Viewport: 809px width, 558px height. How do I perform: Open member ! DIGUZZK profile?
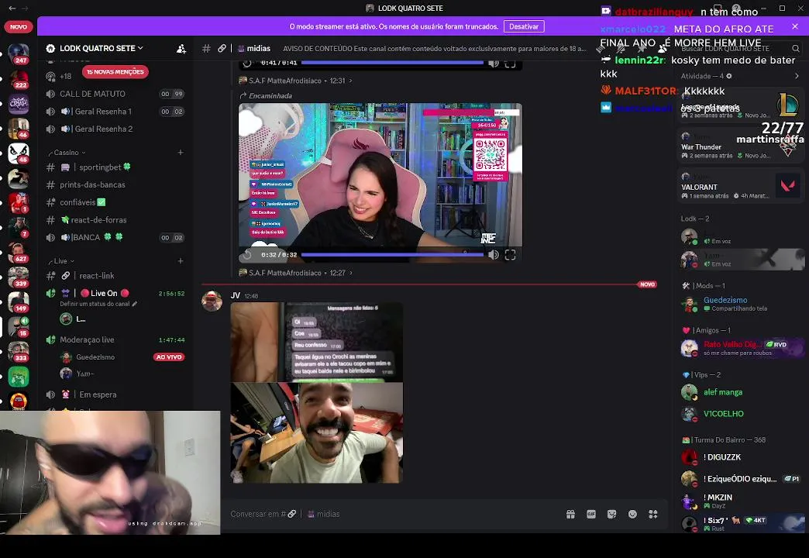[x=740, y=457]
